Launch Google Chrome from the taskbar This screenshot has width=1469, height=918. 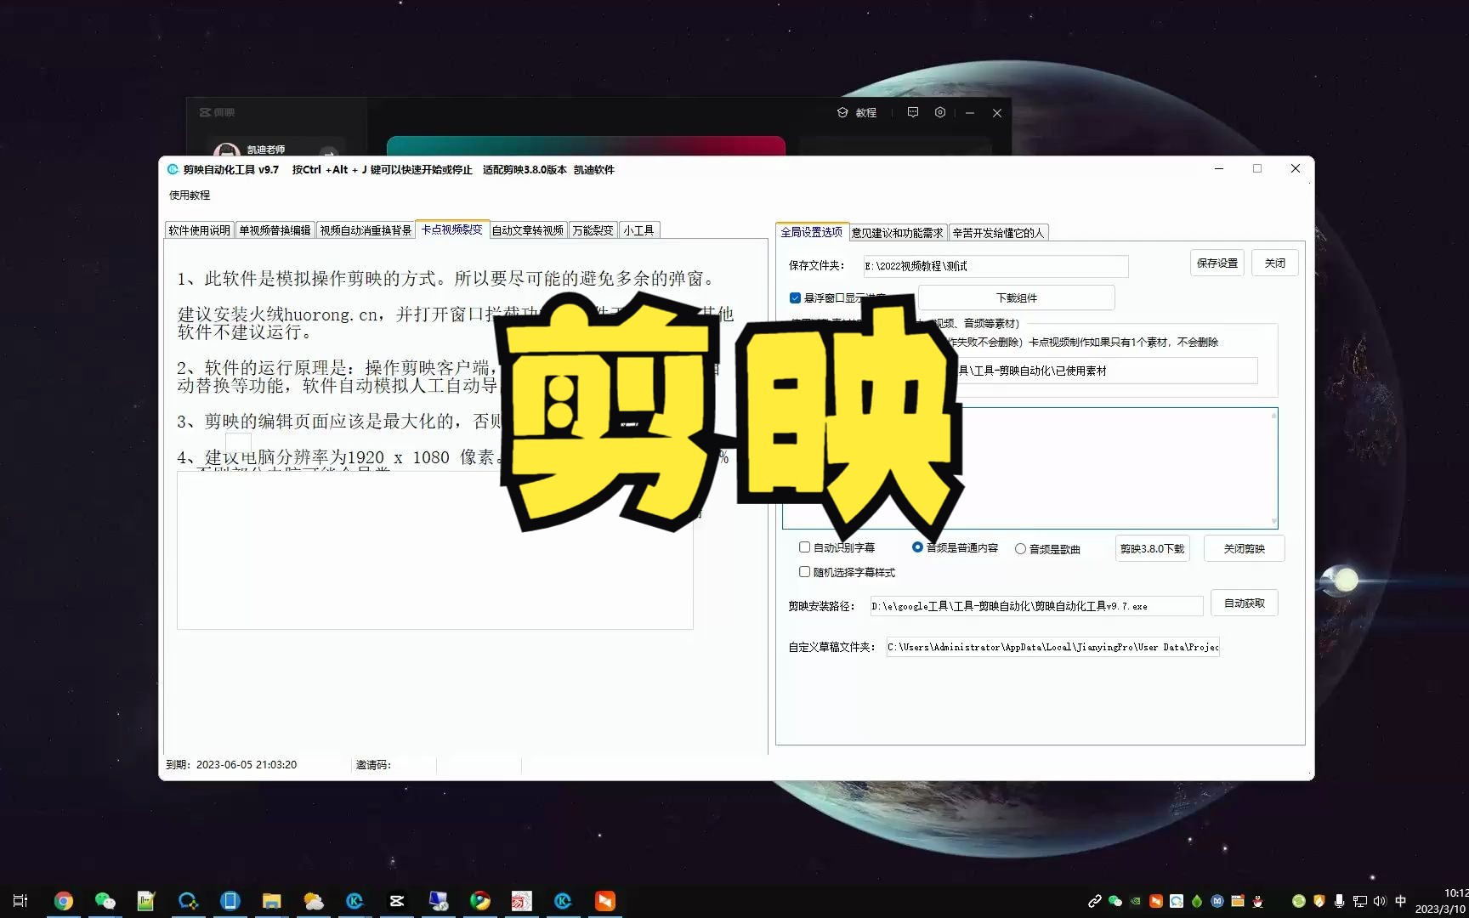point(64,901)
